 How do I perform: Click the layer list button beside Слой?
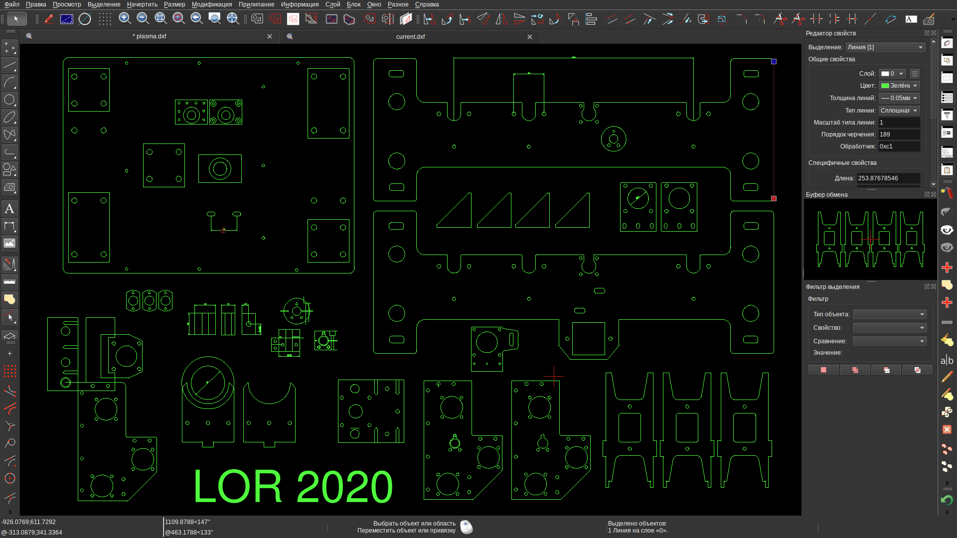click(915, 74)
